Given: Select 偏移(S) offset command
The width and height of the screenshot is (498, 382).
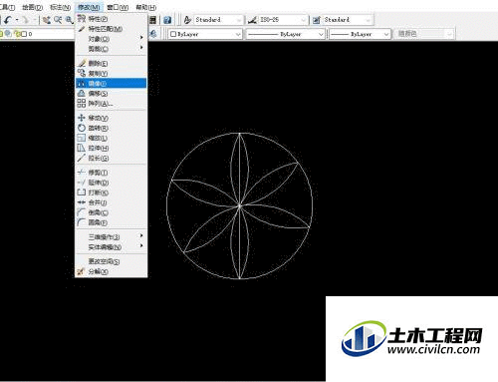Looking at the screenshot, I should 112,94.
